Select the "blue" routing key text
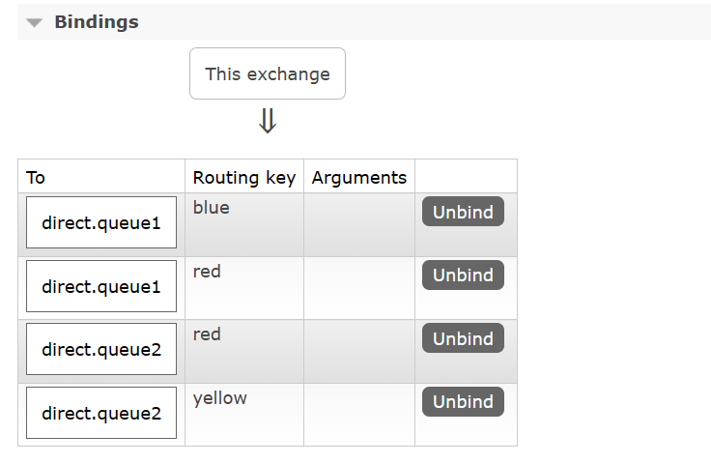 [212, 208]
